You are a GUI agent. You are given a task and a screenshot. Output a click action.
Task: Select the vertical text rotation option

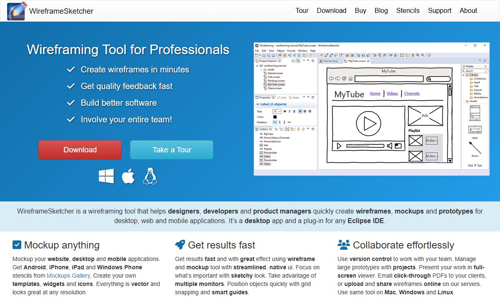tap(280, 122)
